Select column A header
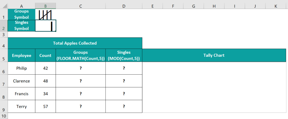The height and width of the screenshot is (119, 288). tap(21, 6)
